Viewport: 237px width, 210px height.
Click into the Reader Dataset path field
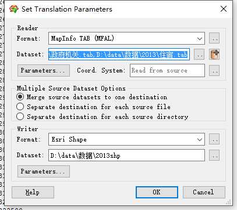tap(119, 55)
